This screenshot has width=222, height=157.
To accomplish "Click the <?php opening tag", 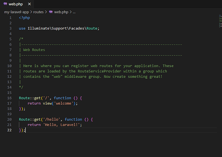I will [x=24, y=18].
